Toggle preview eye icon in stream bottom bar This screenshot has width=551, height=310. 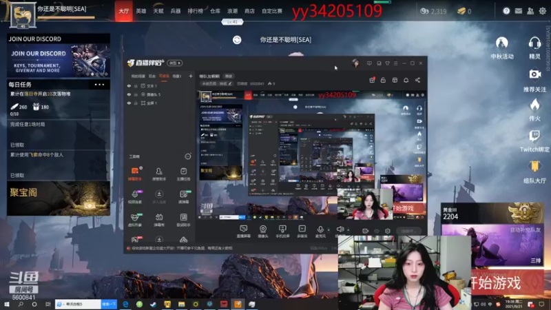376,231
